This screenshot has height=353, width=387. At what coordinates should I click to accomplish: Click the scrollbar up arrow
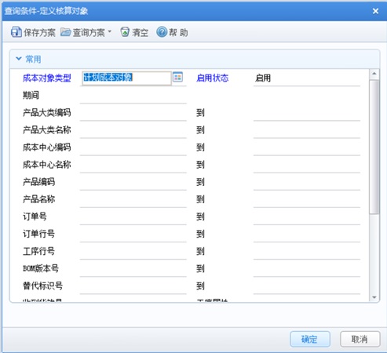374,74
